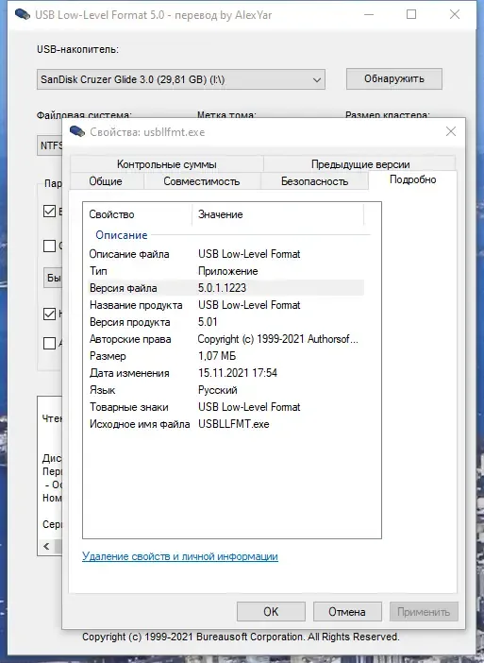Close the Свойства: usbllfmt.exe dialog
This screenshot has height=663, width=484.
tap(451, 131)
